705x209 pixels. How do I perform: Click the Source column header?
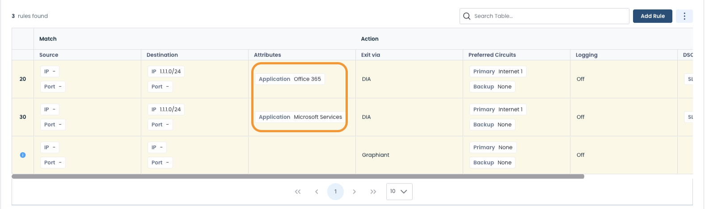point(49,55)
